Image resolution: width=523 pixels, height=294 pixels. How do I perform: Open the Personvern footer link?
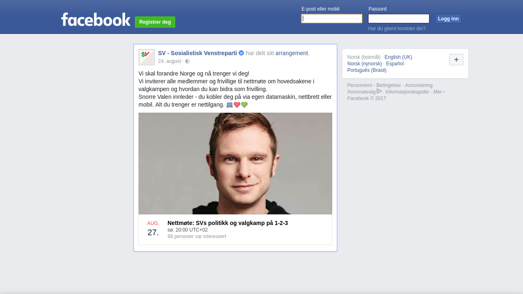(x=360, y=85)
